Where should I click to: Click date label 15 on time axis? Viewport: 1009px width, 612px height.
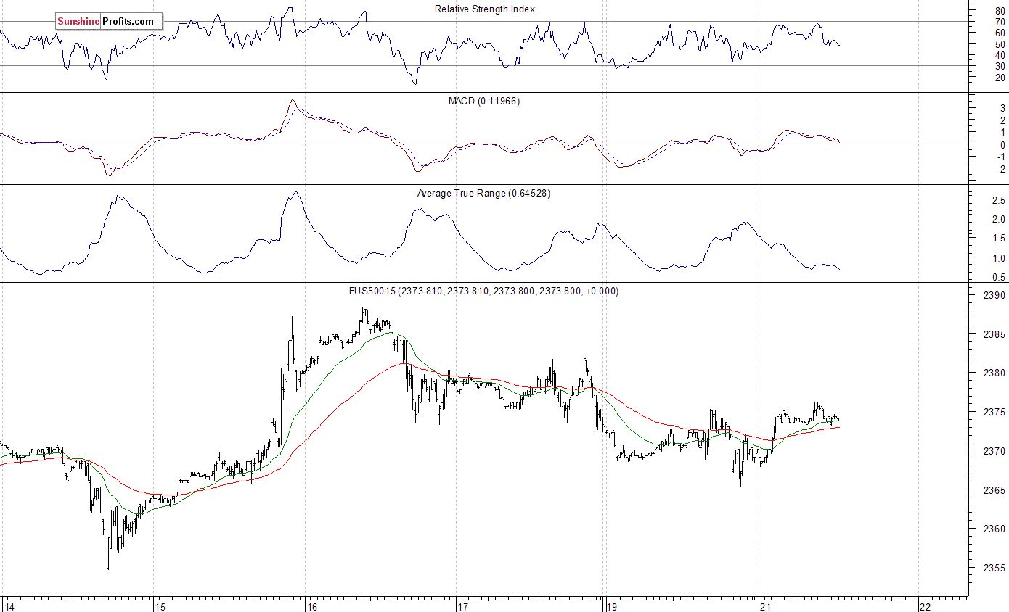coord(160,606)
